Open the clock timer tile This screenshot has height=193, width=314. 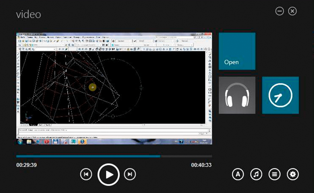click(280, 95)
